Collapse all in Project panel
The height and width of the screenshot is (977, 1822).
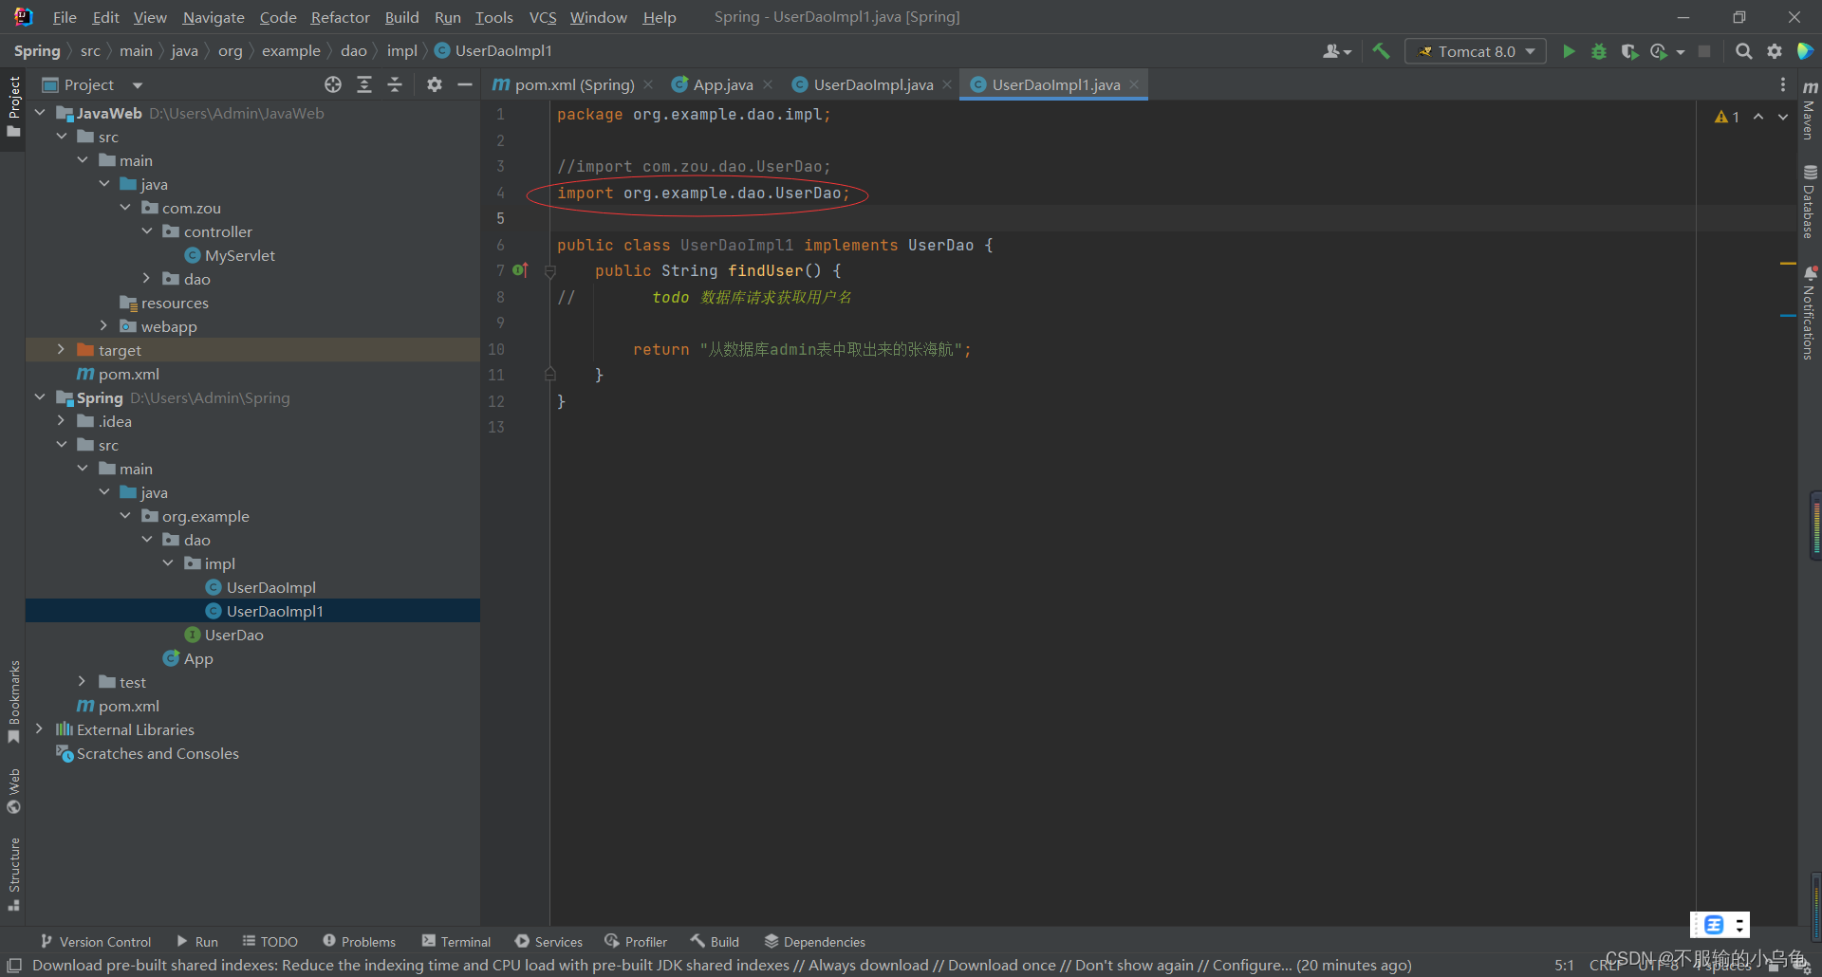(395, 84)
